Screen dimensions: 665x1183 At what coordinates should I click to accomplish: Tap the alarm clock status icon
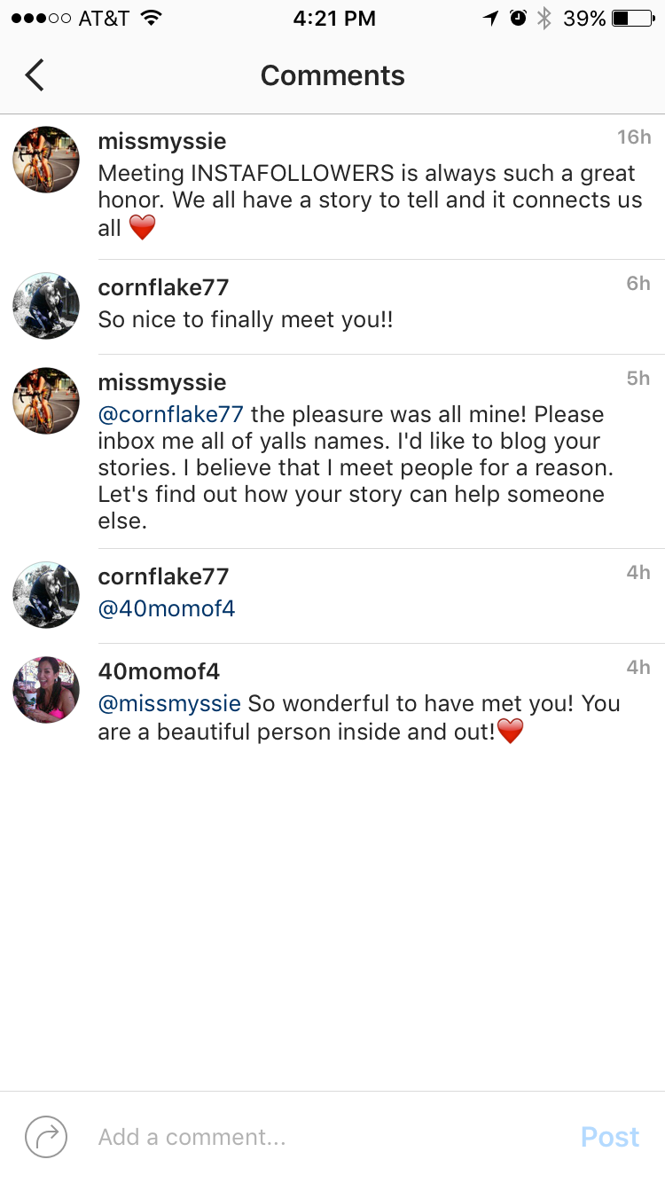point(518,19)
